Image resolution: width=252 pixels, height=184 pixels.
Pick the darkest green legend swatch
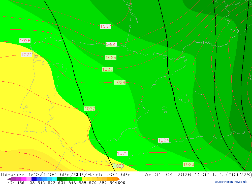[x=59, y=179]
